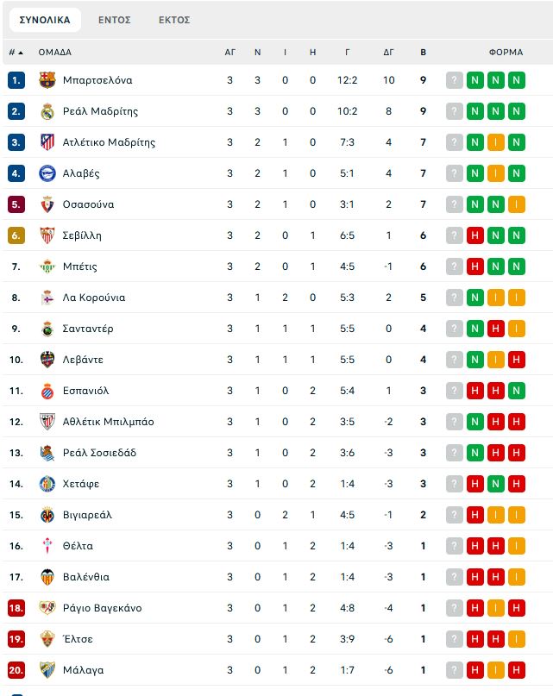The height and width of the screenshot is (696, 553).
Task: Click the Sevilla crest icon
Action: 47,235
